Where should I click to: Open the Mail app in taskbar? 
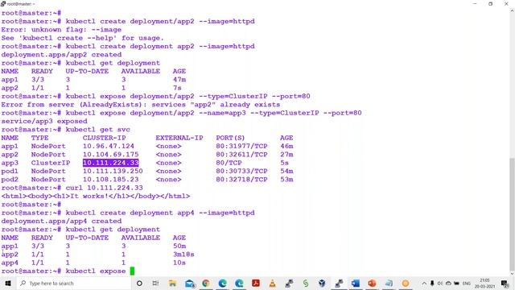coord(189,283)
